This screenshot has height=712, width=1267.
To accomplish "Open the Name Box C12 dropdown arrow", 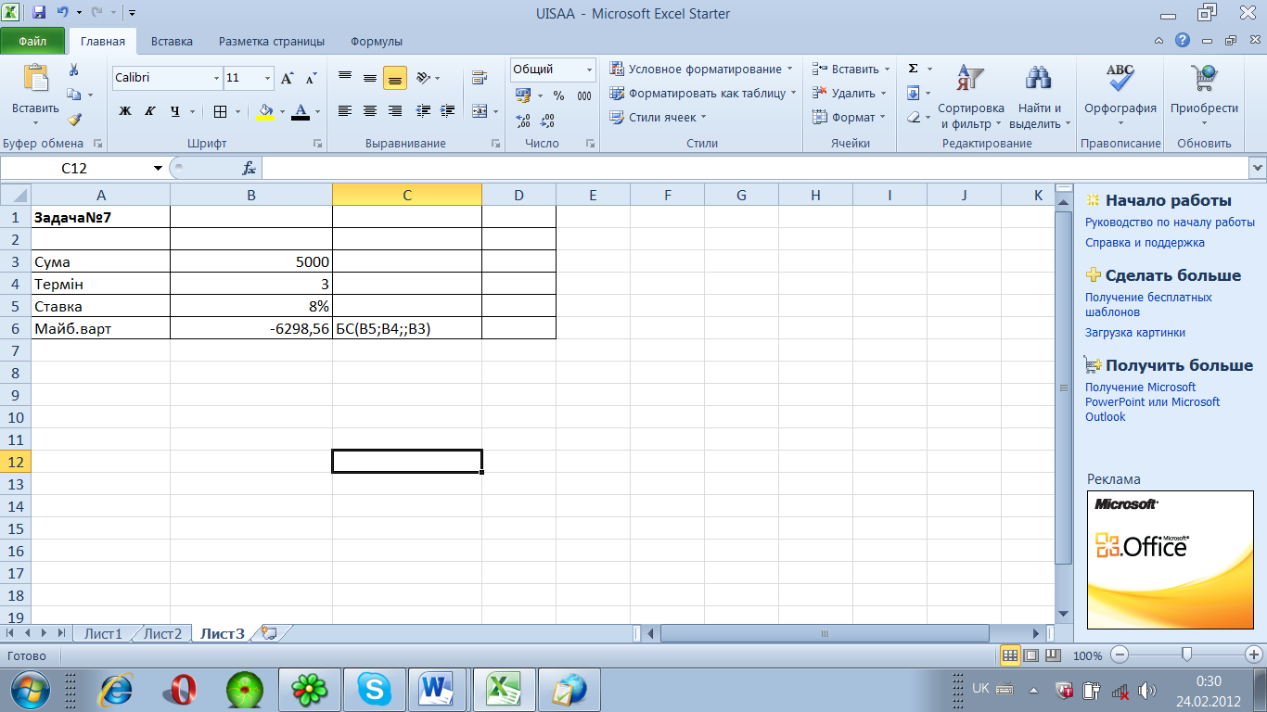I will [x=158, y=168].
